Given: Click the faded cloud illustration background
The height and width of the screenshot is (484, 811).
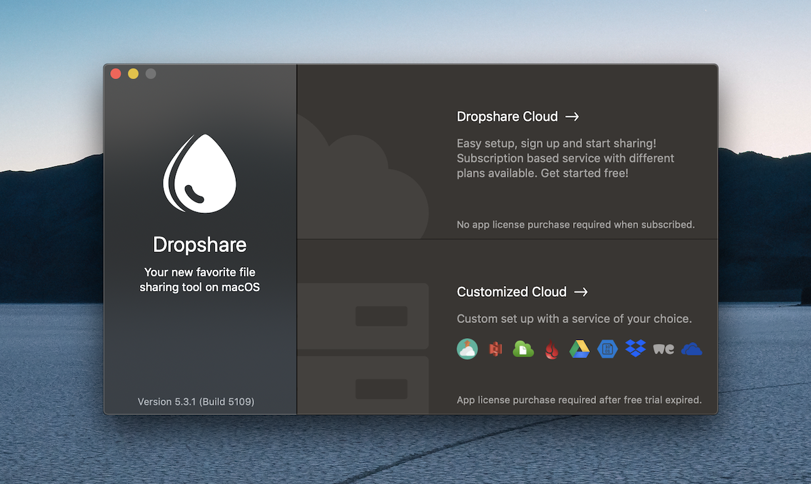Looking at the screenshot, I should (x=365, y=183).
